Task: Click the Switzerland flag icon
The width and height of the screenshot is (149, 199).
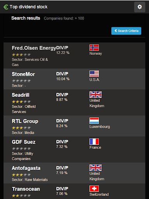Action: coord(94,189)
